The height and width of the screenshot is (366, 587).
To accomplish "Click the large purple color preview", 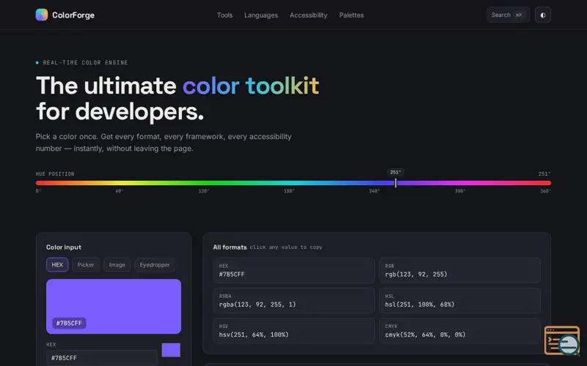I will pyautogui.click(x=114, y=306).
